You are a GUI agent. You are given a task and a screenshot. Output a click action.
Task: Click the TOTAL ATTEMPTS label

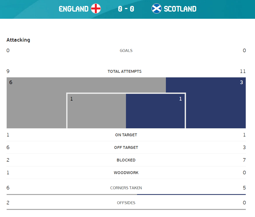125,71
